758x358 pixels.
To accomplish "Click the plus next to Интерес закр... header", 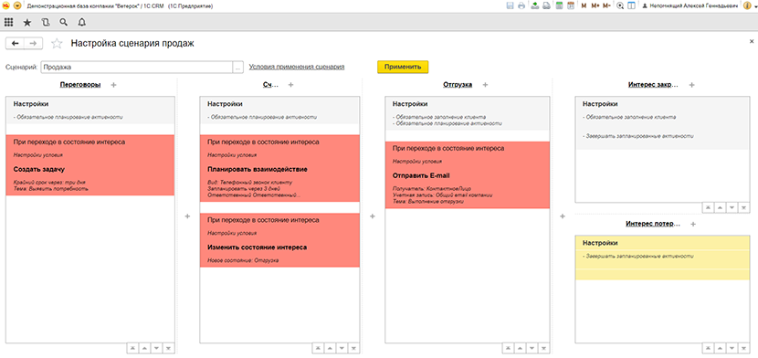I will tap(691, 85).
